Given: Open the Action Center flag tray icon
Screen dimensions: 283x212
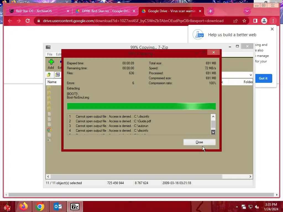Looking at the screenshot, I should pos(244,207).
